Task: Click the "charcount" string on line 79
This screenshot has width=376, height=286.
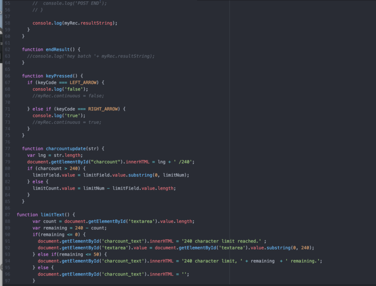Action: click(105, 162)
